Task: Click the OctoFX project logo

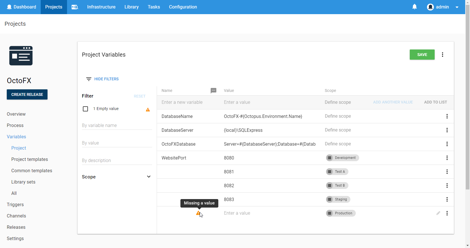Action: point(21,56)
